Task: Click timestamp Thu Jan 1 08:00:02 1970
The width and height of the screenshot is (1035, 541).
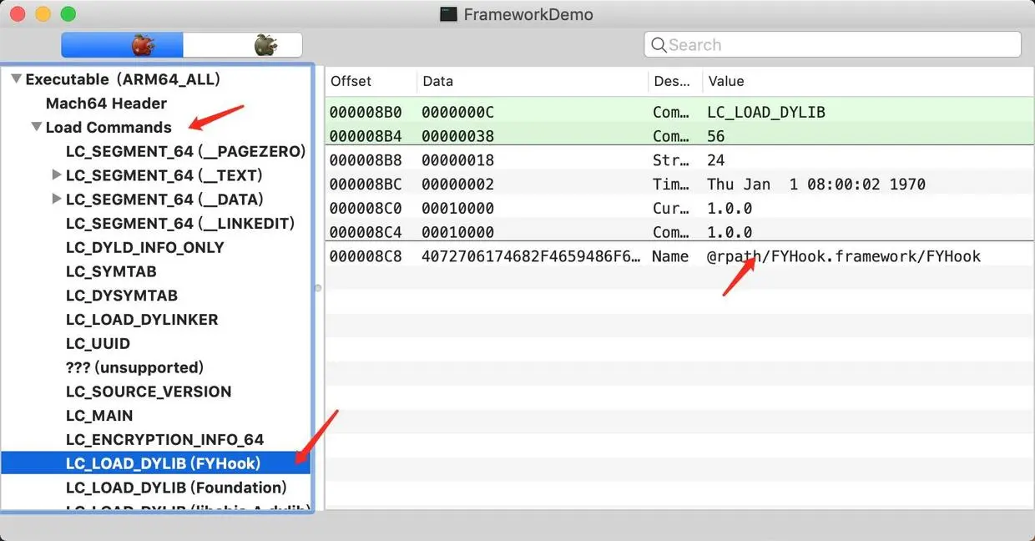Action: coord(815,185)
